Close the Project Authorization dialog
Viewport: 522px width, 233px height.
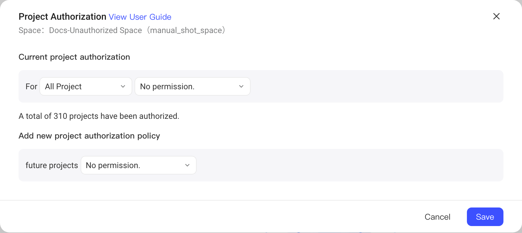coord(496,16)
